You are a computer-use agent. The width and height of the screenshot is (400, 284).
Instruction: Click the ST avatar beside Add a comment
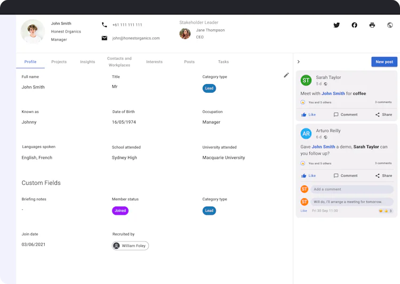(305, 189)
